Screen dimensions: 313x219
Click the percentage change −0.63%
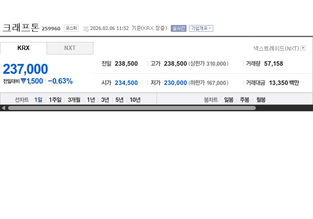tap(60, 81)
